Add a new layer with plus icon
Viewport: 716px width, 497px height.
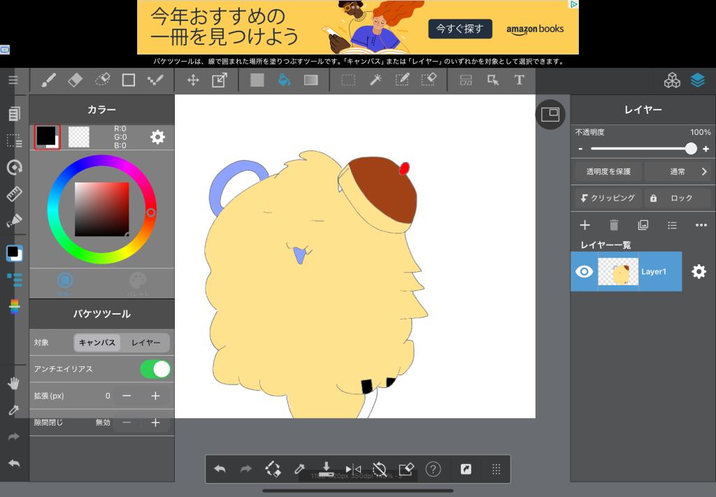click(x=585, y=225)
